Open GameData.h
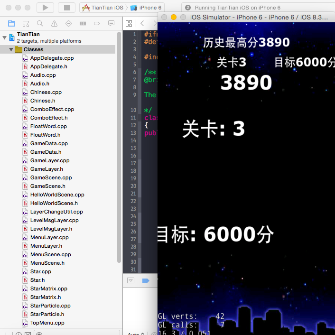The width and height of the screenshot is (335, 335). pos(46,152)
